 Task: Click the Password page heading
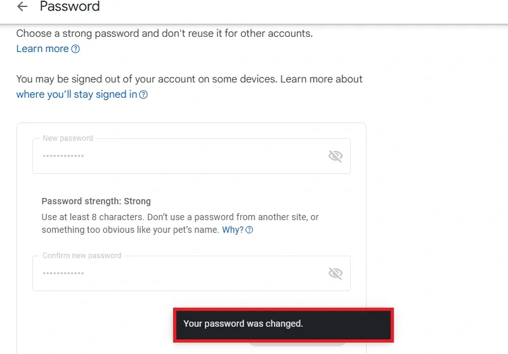(x=70, y=7)
